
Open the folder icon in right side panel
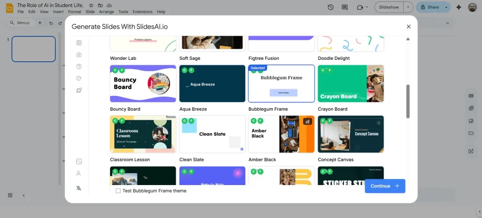pos(471,133)
